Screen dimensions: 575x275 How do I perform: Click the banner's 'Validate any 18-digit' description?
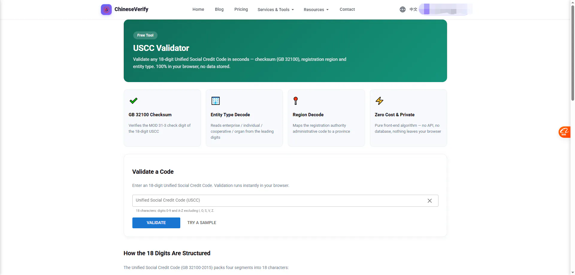[240, 63]
